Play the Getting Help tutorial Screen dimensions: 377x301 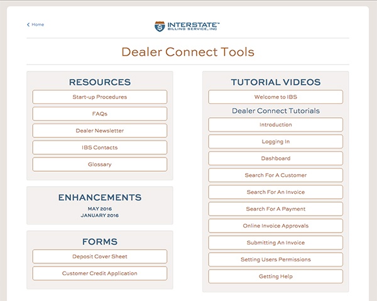coord(276,277)
